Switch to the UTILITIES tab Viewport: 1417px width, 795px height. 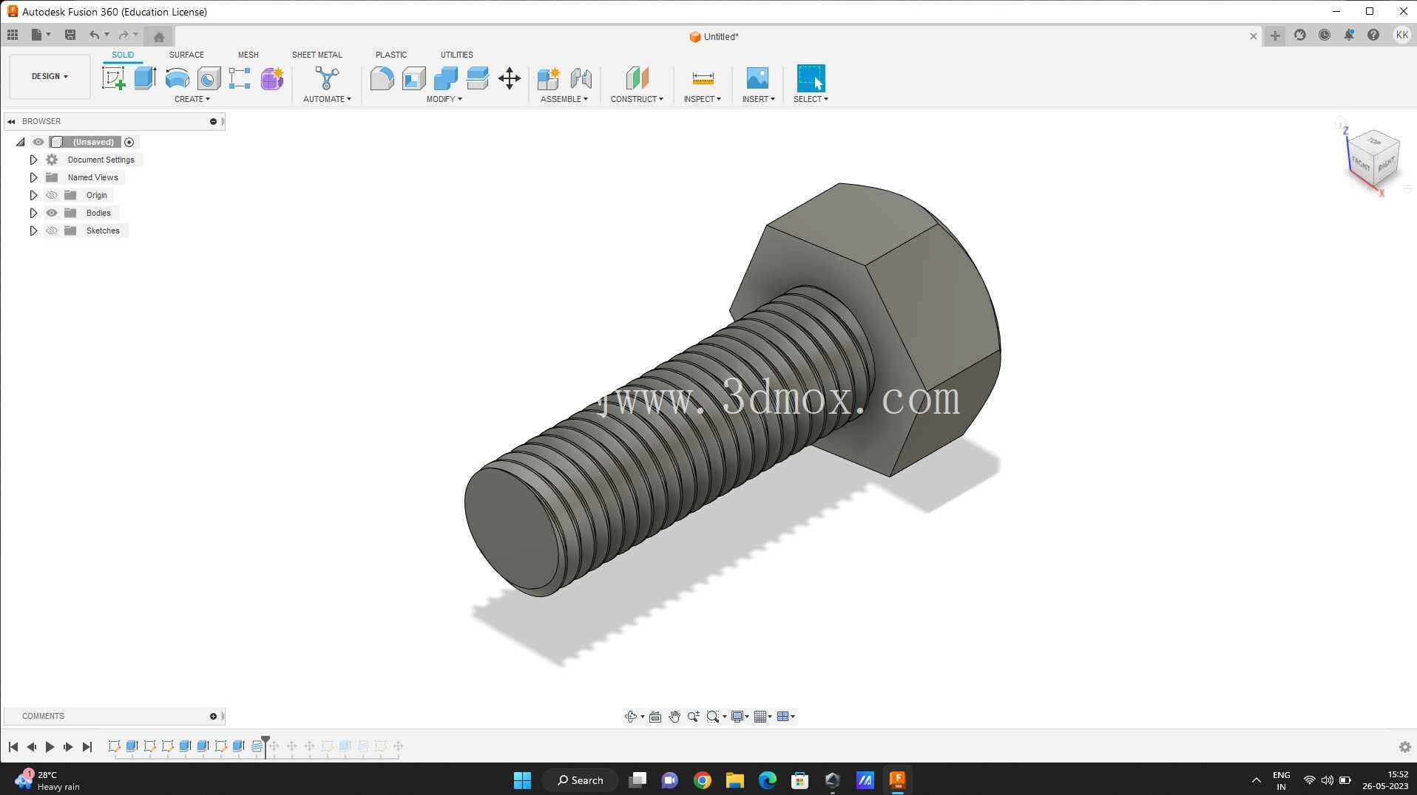tap(456, 55)
